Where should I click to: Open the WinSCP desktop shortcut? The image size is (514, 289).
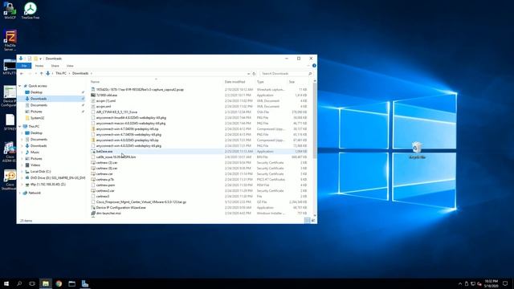[10, 10]
